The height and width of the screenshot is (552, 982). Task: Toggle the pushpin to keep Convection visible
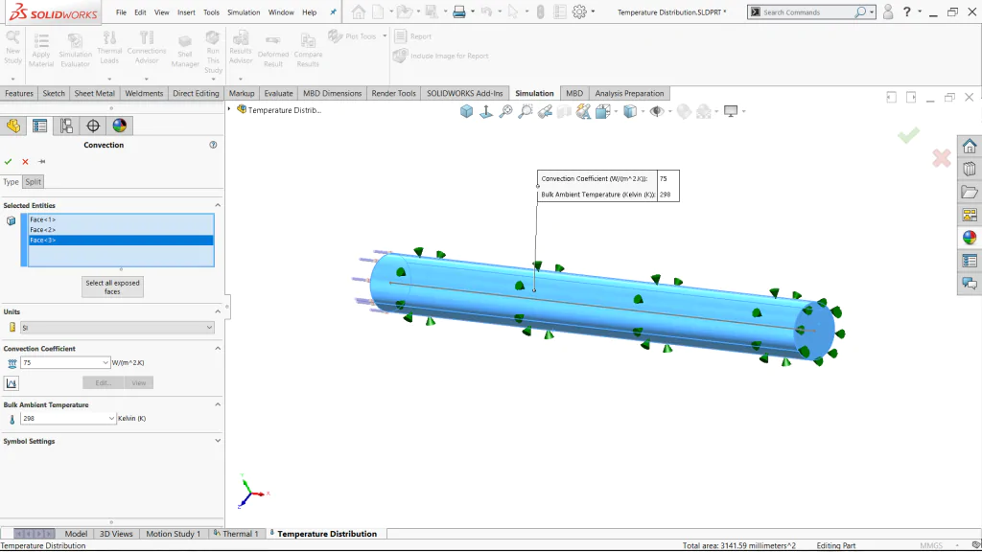pyautogui.click(x=42, y=161)
